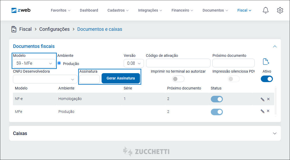Edit the NF-e row with the pencil
This screenshot has height=160, width=290.
(262, 99)
